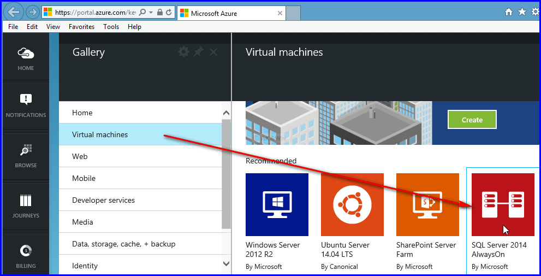This screenshot has height=276, width=541.
Task: Click the search magnifier in address bar
Action: click(143, 13)
